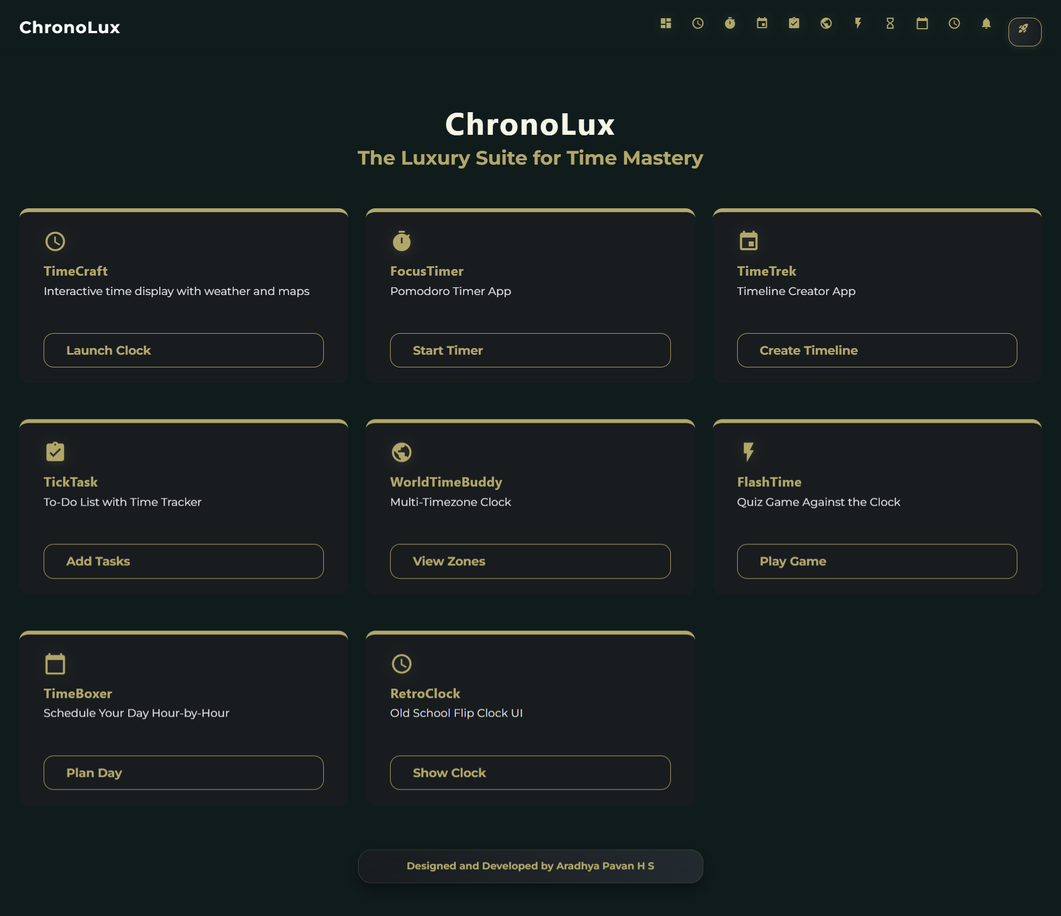Open the dashboard grid icon in navbar
The image size is (1061, 916).
[x=666, y=23]
